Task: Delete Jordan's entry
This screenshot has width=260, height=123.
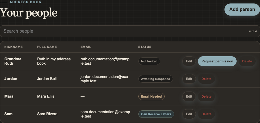Action: coord(206,79)
